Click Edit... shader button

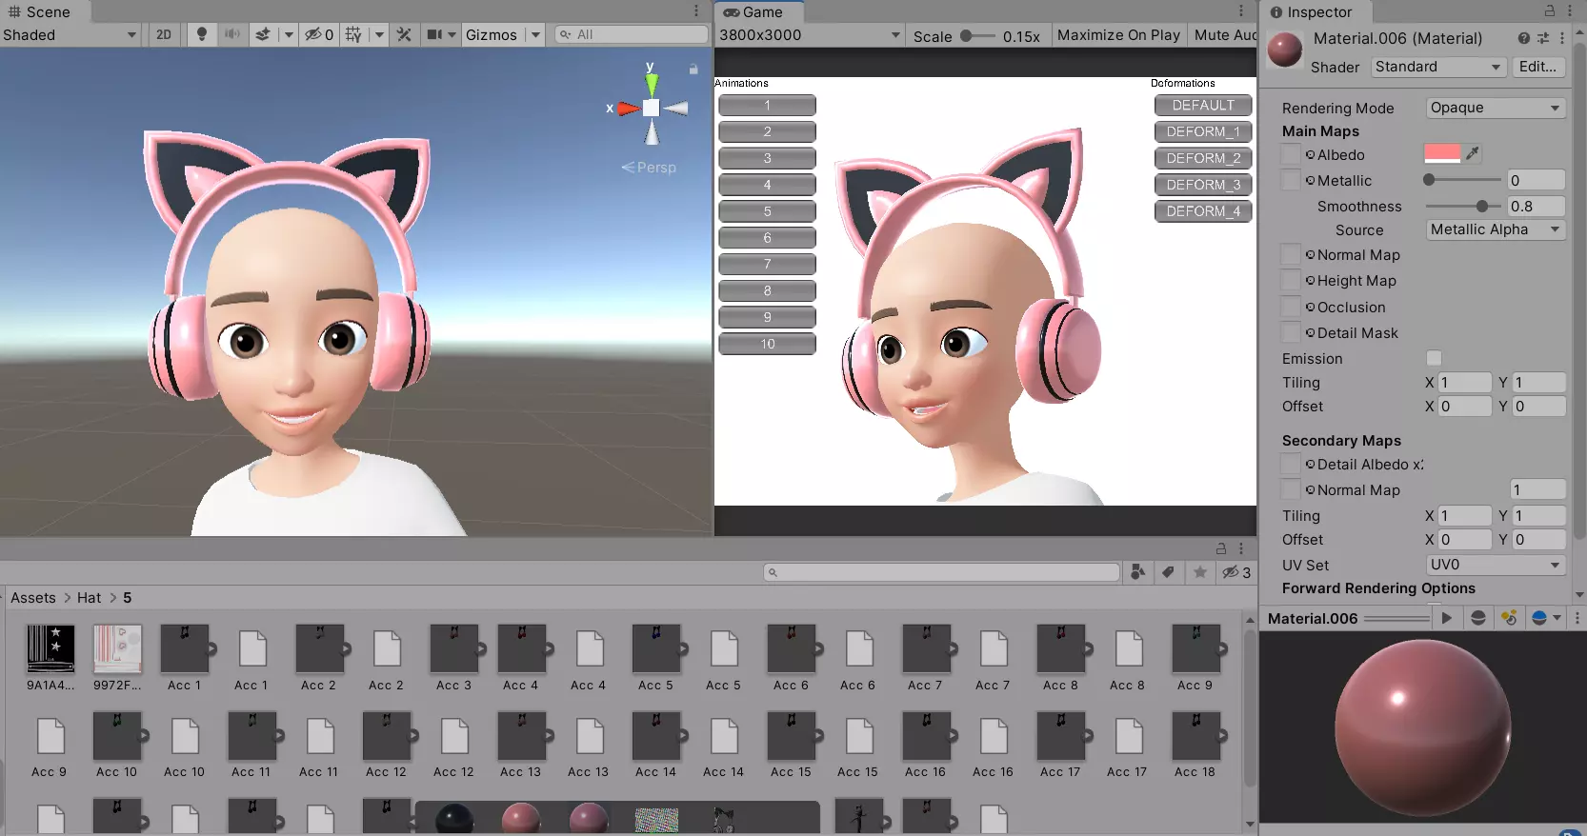1537,67
